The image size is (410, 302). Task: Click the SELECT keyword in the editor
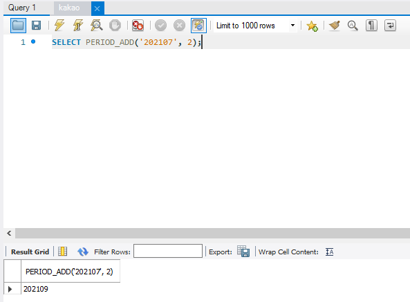(66, 42)
